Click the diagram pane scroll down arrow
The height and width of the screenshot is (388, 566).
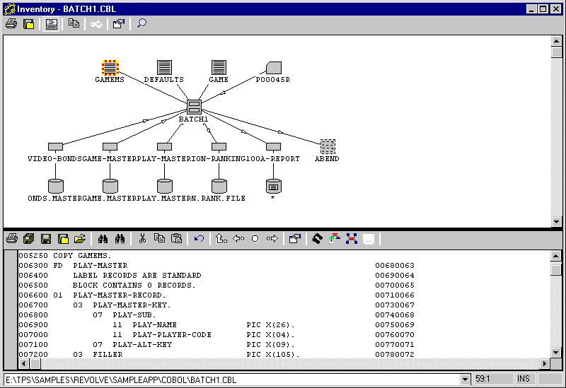click(556, 221)
